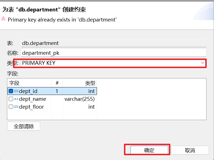Cancel the dialog with 取消

coord(190,150)
